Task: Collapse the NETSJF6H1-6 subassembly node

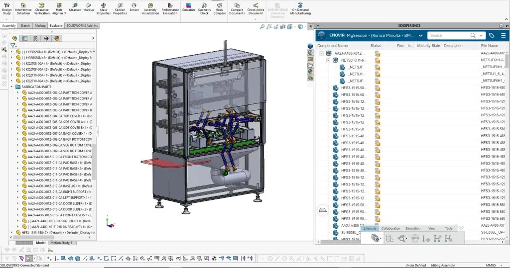Action: 328,60
